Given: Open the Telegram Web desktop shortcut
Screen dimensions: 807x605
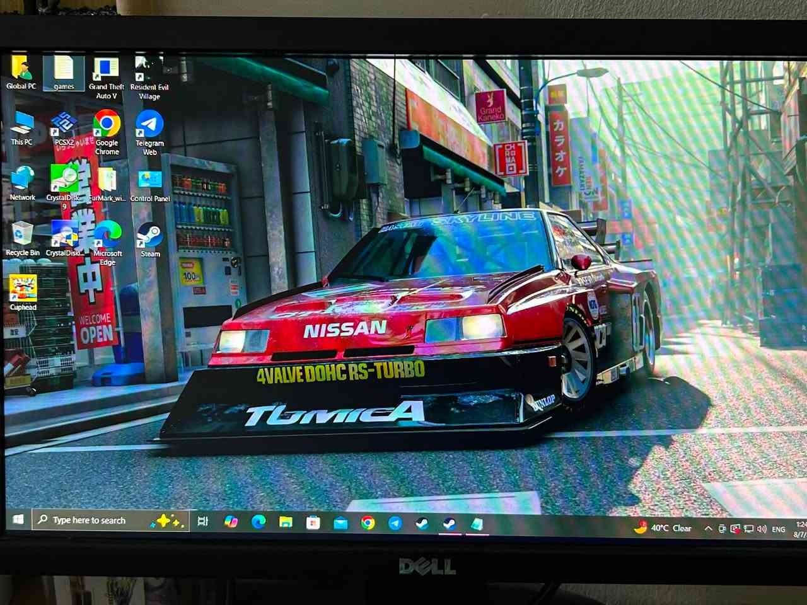Looking at the screenshot, I should tap(149, 132).
